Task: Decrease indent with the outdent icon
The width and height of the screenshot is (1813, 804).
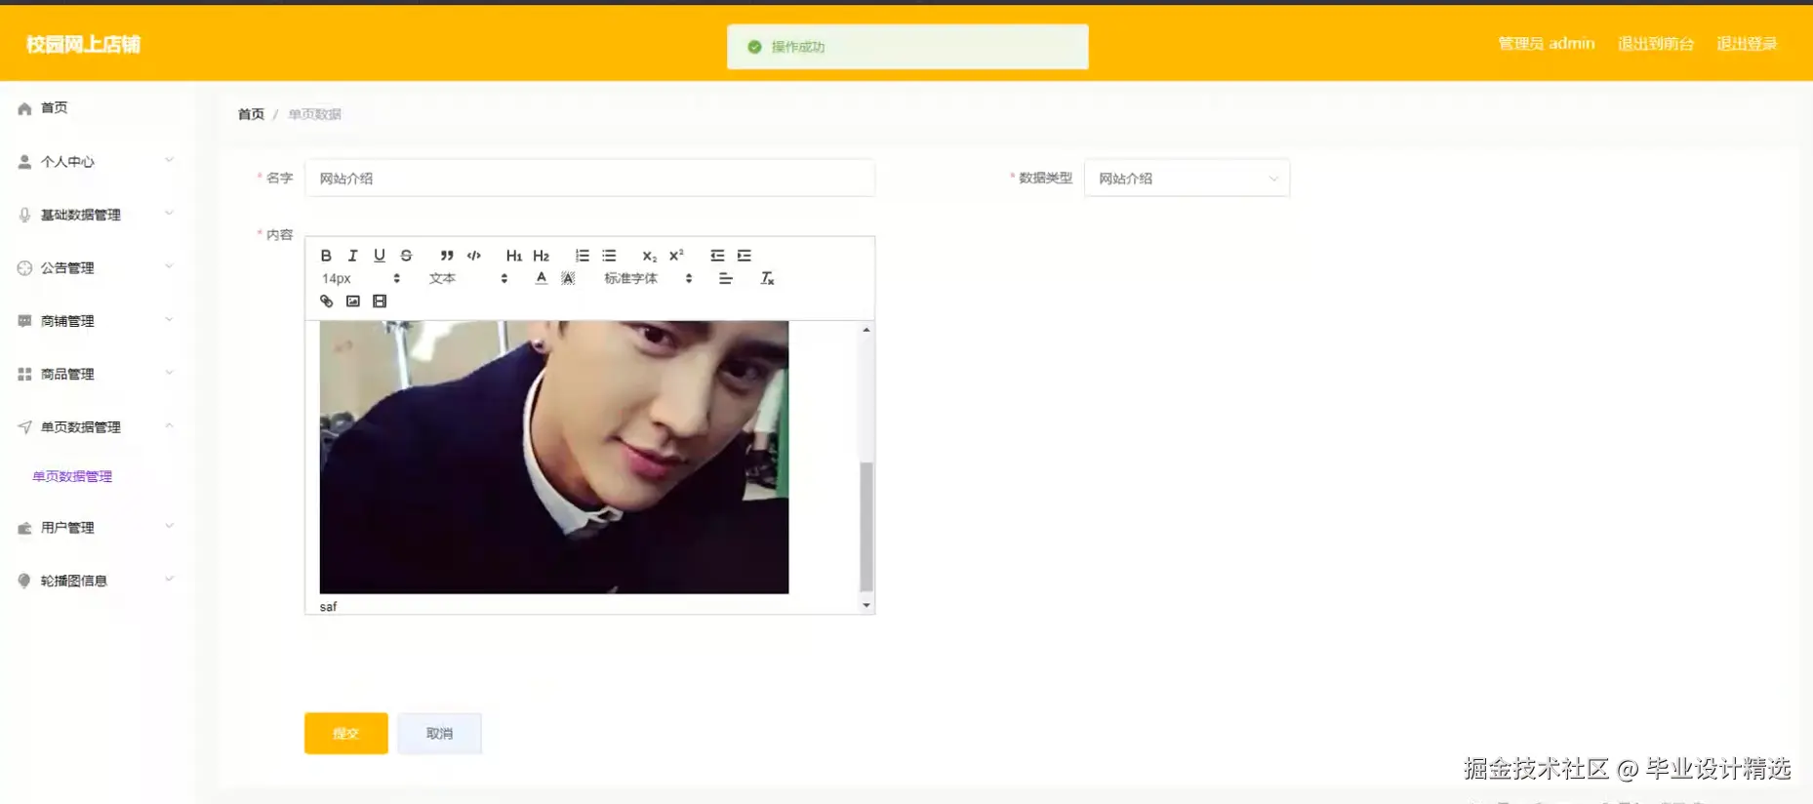Action: click(717, 256)
